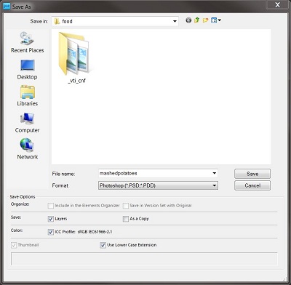Image resolution: width=291 pixels, height=285 pixels.
Task: Disable Use Lower Case Extension
Action: click(103, 245)
